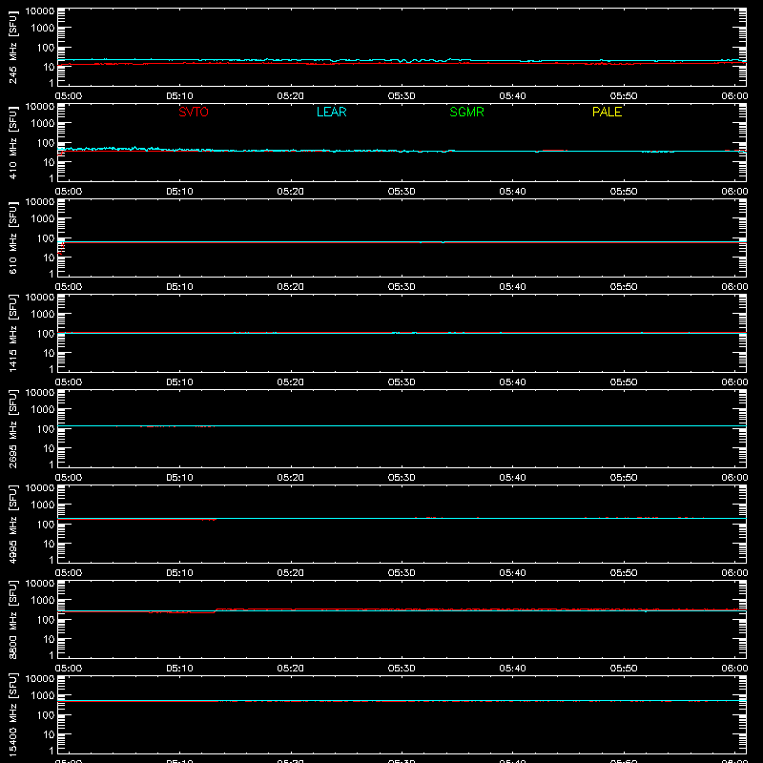Click 05:30 time label of 1415 MHz panel
The width and height of the screenshot is (763, 763).
pyautogui.click(x=402, y=382)
